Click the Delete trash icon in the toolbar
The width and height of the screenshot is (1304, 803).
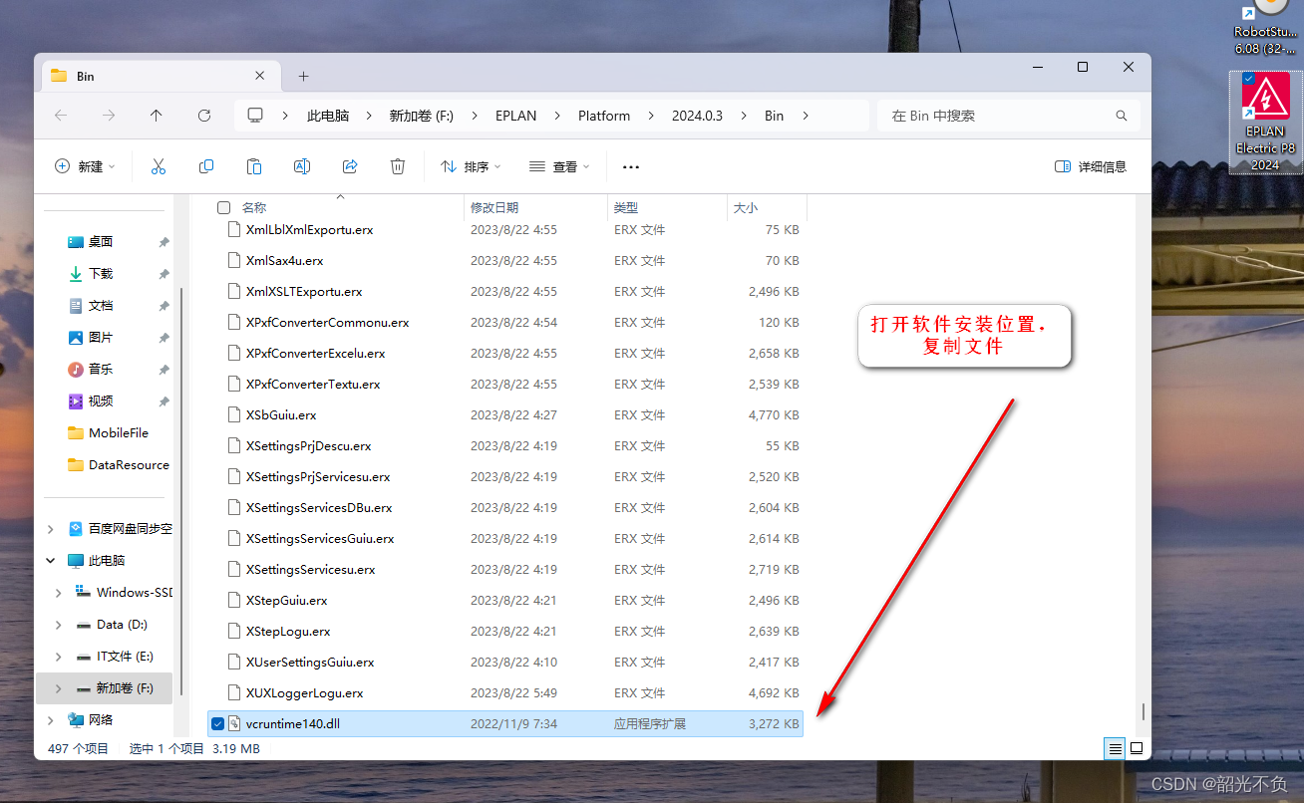click(397, 166)
